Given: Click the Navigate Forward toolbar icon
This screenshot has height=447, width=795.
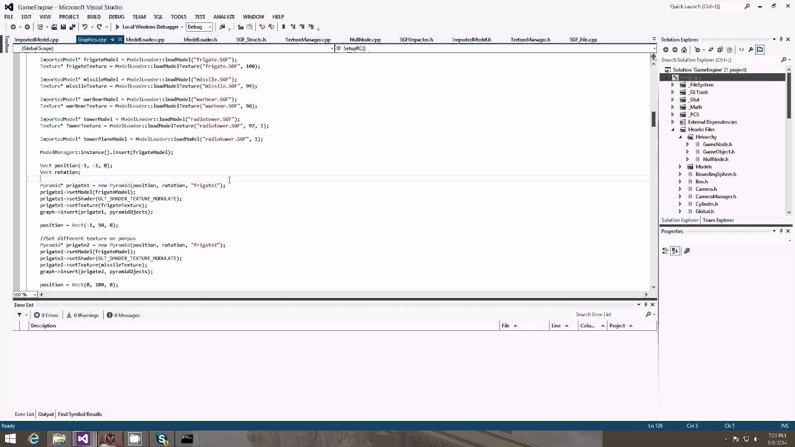Looking at the screenshot, I should coord(27,27).
